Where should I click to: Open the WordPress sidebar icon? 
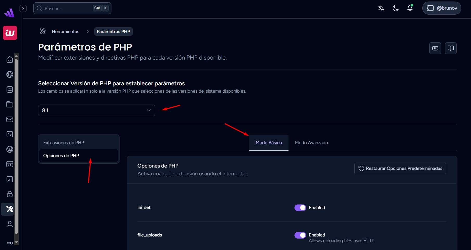pyautogui.click(x=10, y=149)
